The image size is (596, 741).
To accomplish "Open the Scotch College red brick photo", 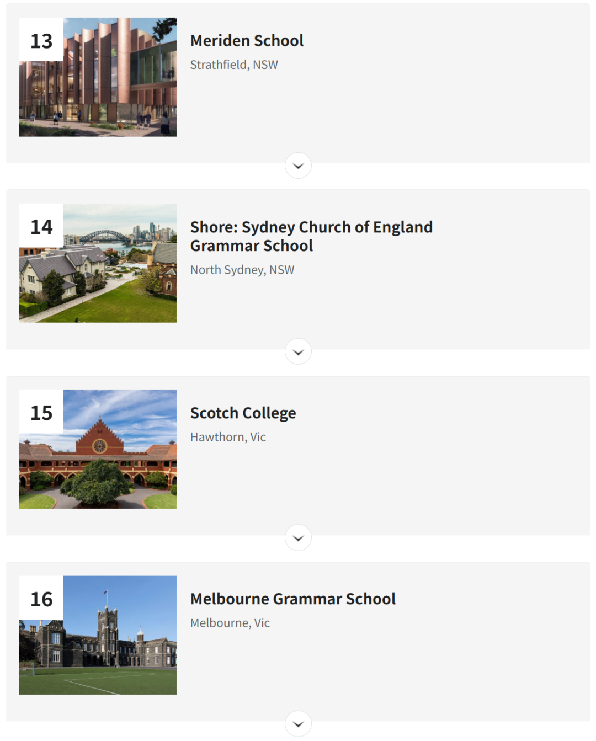I will pyautogui.click(x=98, y=449).
